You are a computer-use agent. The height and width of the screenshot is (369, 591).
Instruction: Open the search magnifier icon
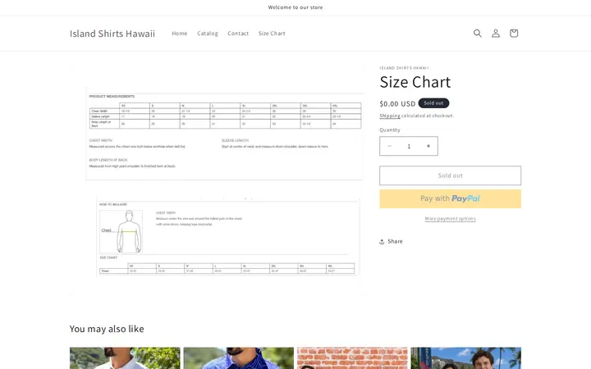[x=477, y=33]
